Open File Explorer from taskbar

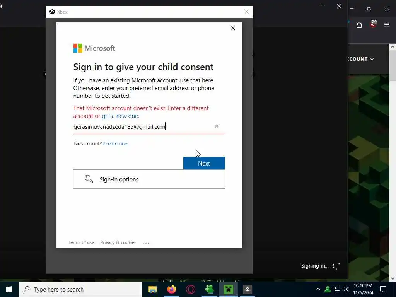pyautogui.click(x=152, y=289)
